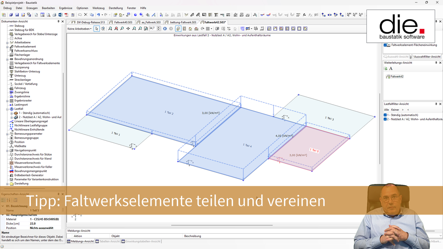The width and height of the screenshot is (443, 249).
Task: Click the Word export icon
Action: 60,15
